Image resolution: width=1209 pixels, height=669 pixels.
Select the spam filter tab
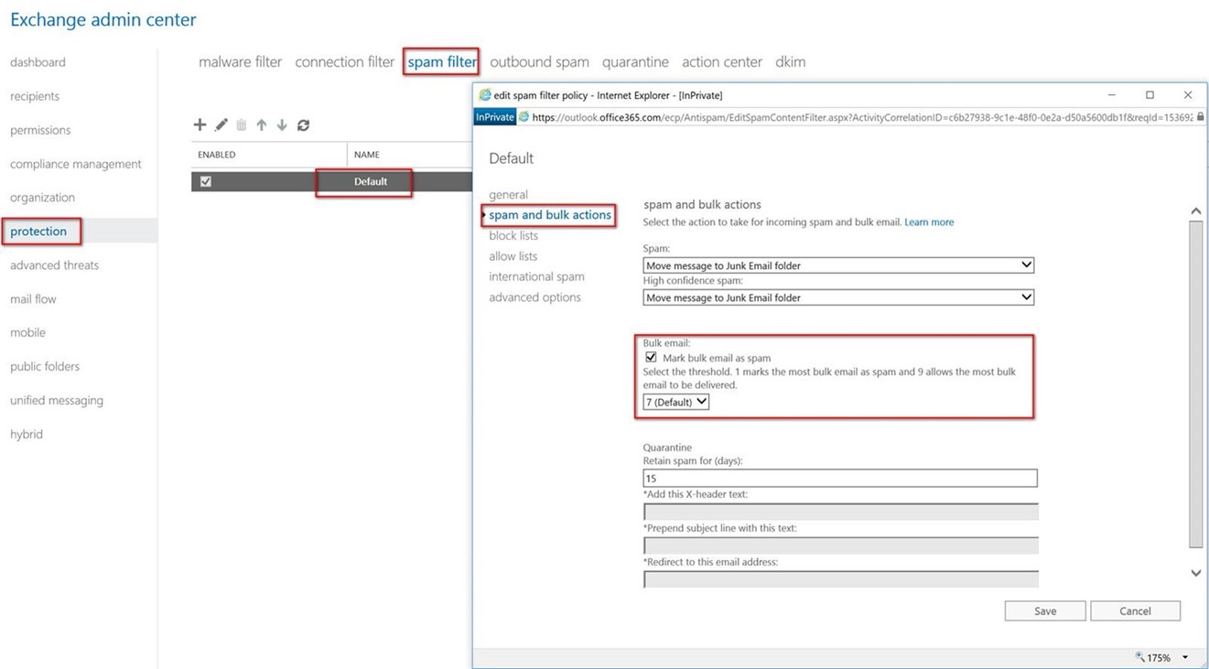(x=442, y=62)
